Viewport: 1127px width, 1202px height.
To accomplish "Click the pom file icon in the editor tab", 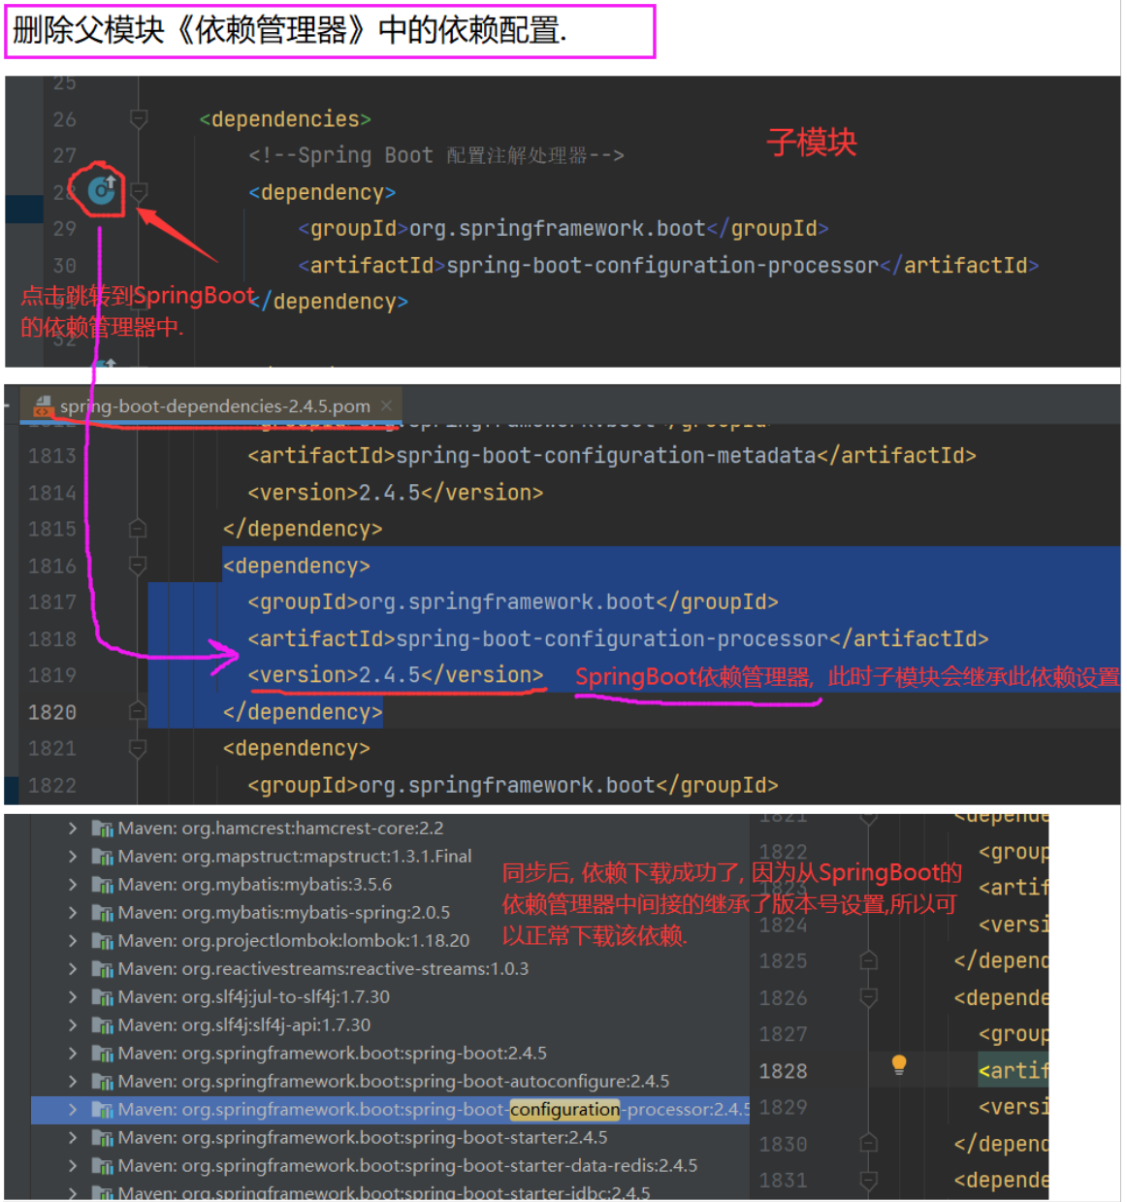I will tap(43, 406).
